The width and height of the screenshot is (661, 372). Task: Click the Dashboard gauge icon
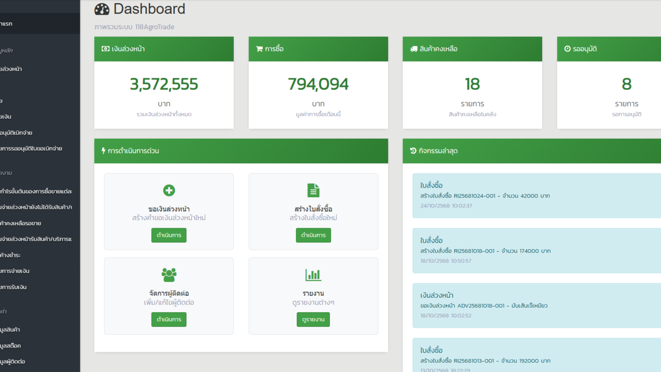click(102, 9)
